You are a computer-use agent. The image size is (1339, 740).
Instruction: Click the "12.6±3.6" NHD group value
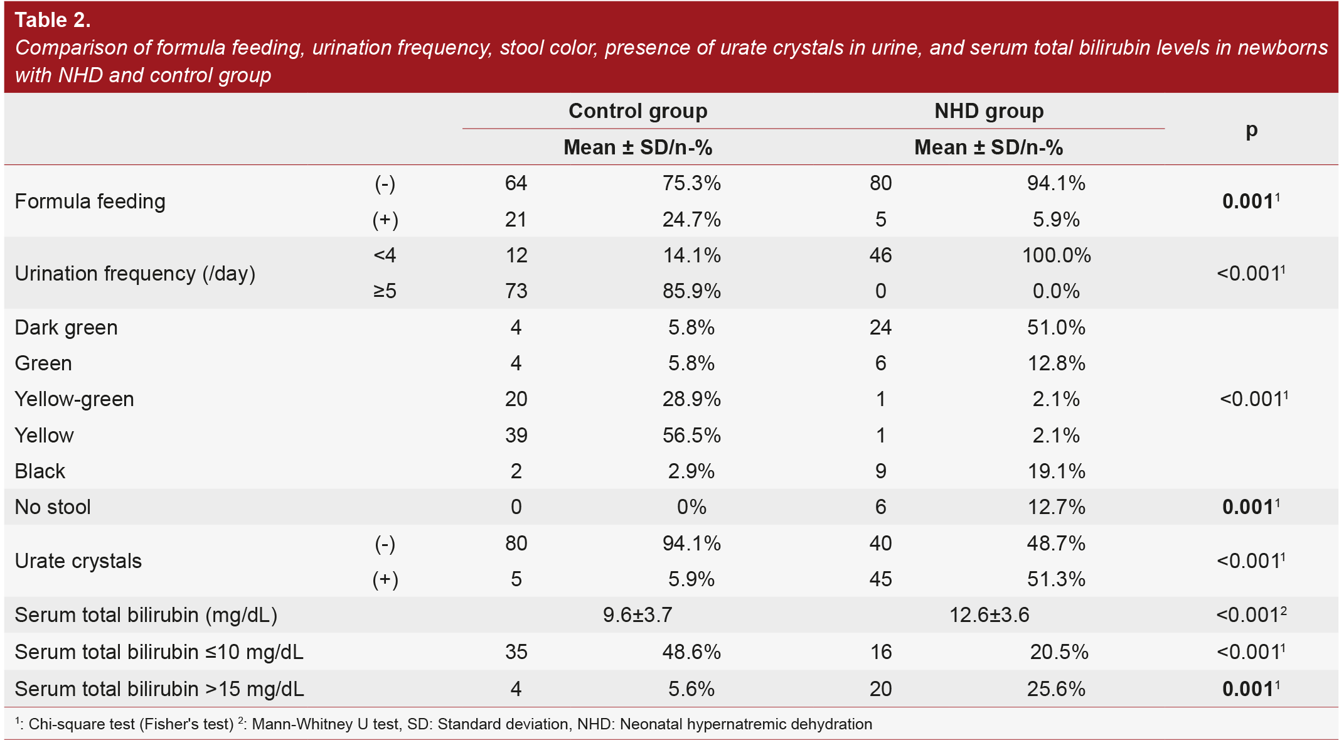[989, 615]
